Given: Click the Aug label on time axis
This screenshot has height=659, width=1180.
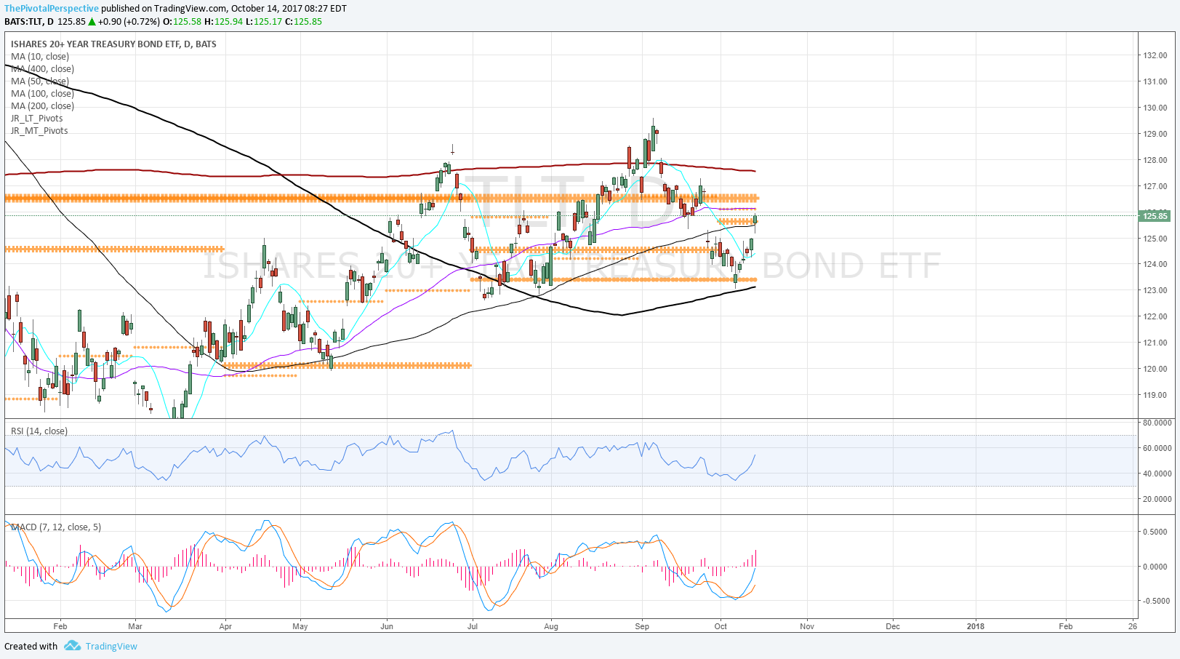Looking at the screenshot, I should tap(551, 626).
